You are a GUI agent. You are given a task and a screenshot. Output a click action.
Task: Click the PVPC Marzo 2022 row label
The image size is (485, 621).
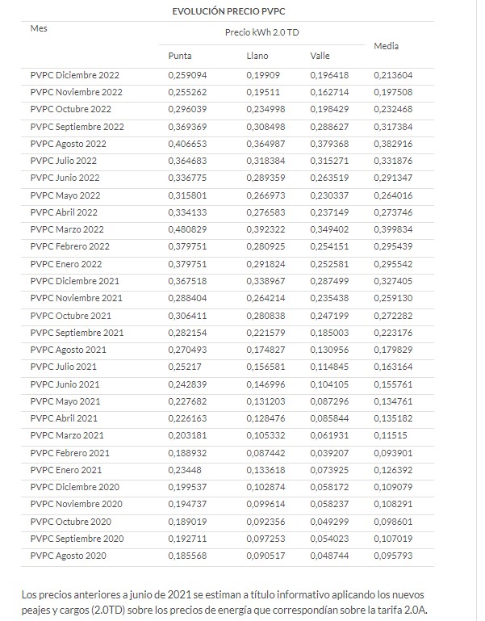pos(67,229)
